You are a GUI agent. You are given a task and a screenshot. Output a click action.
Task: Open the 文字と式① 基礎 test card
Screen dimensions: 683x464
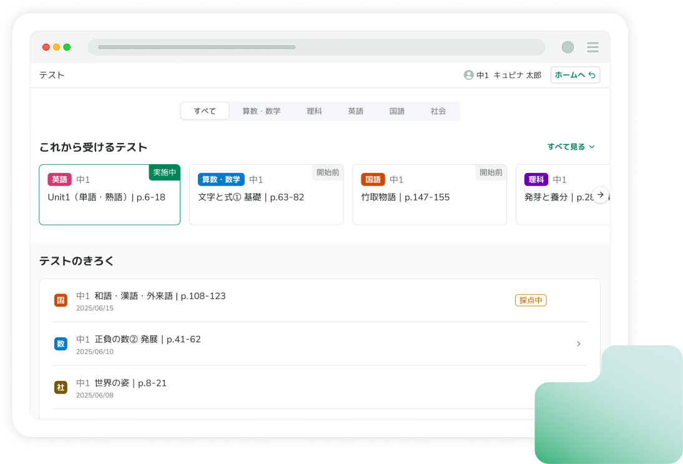[x=266, y=195]
